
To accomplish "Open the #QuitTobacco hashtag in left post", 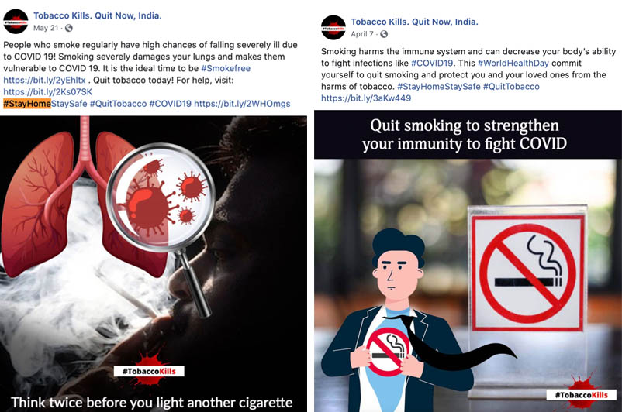I will 118,104.
